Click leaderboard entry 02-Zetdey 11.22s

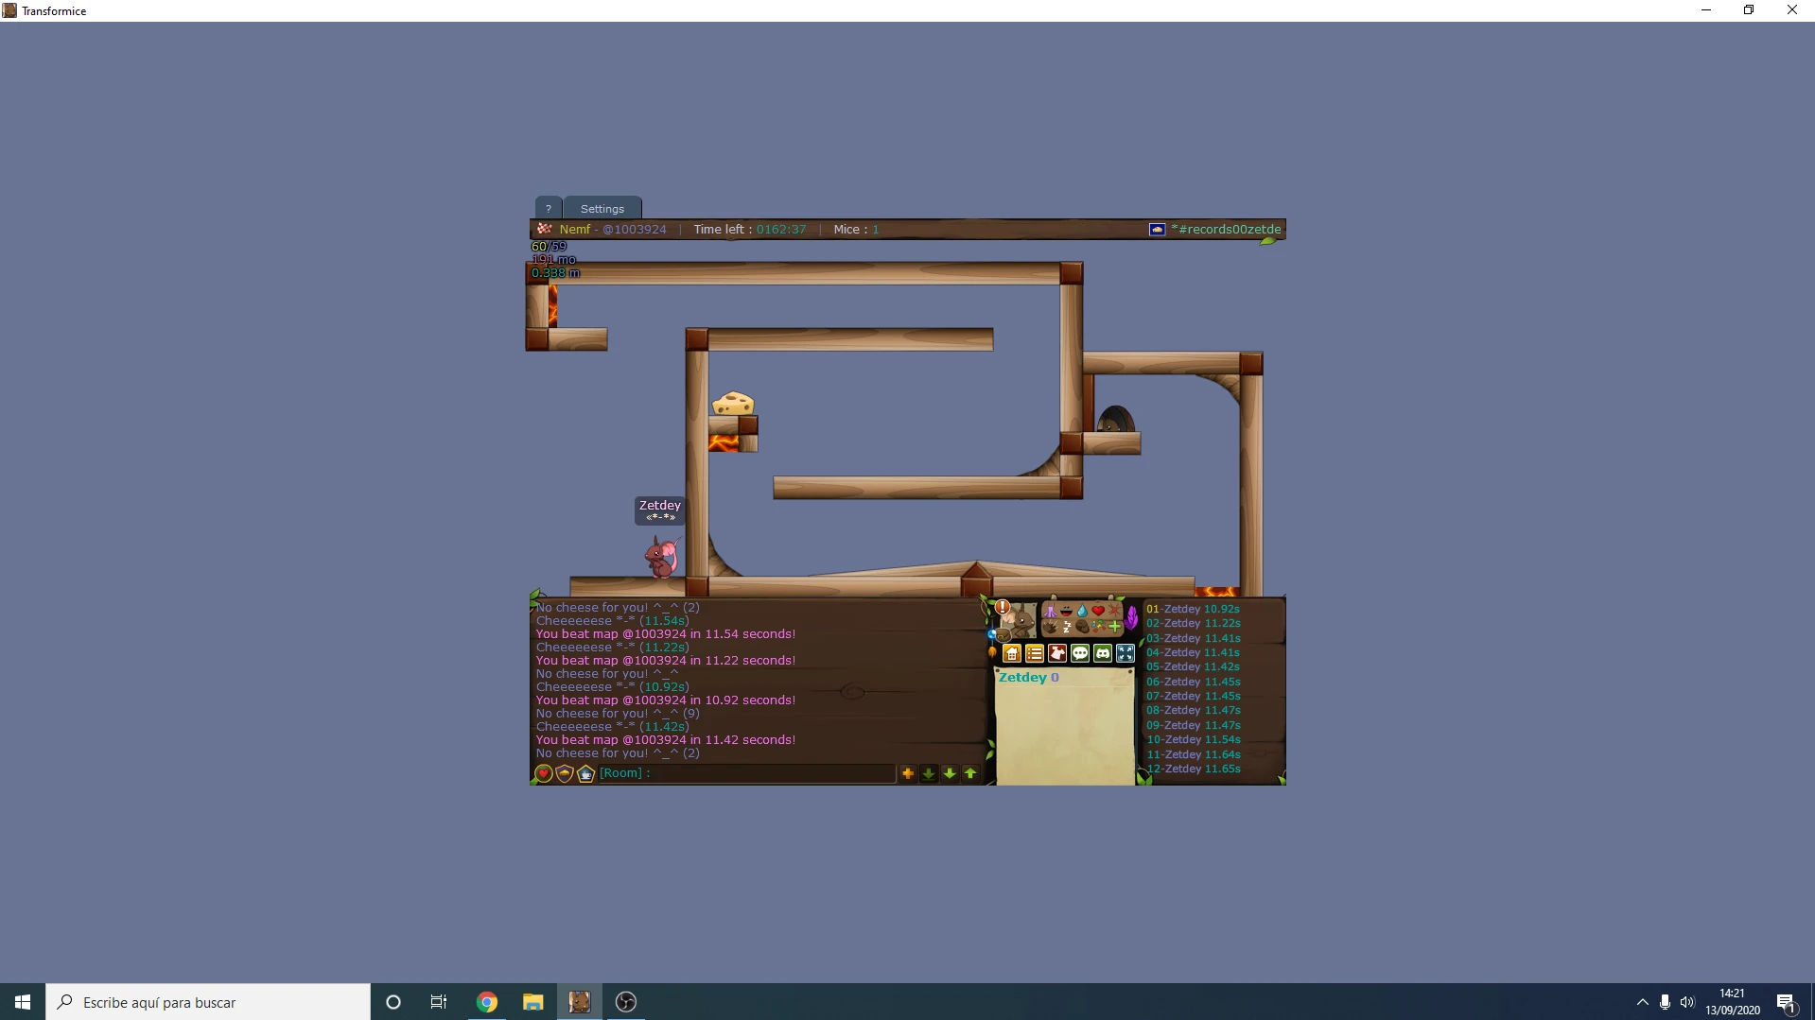tap(1194, 623)
